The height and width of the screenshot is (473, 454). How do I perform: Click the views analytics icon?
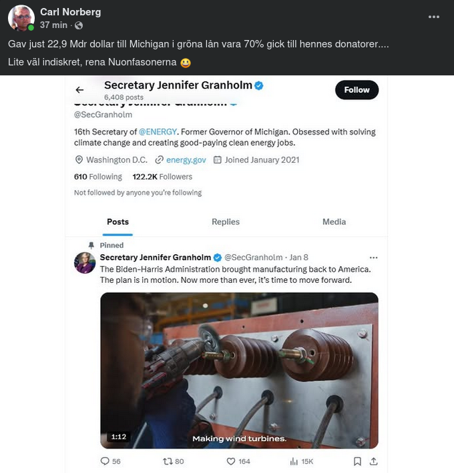(x=293, y=461)
